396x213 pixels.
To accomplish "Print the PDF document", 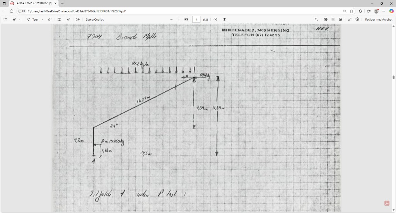I will pyautogui.click(x=326, y=19).
